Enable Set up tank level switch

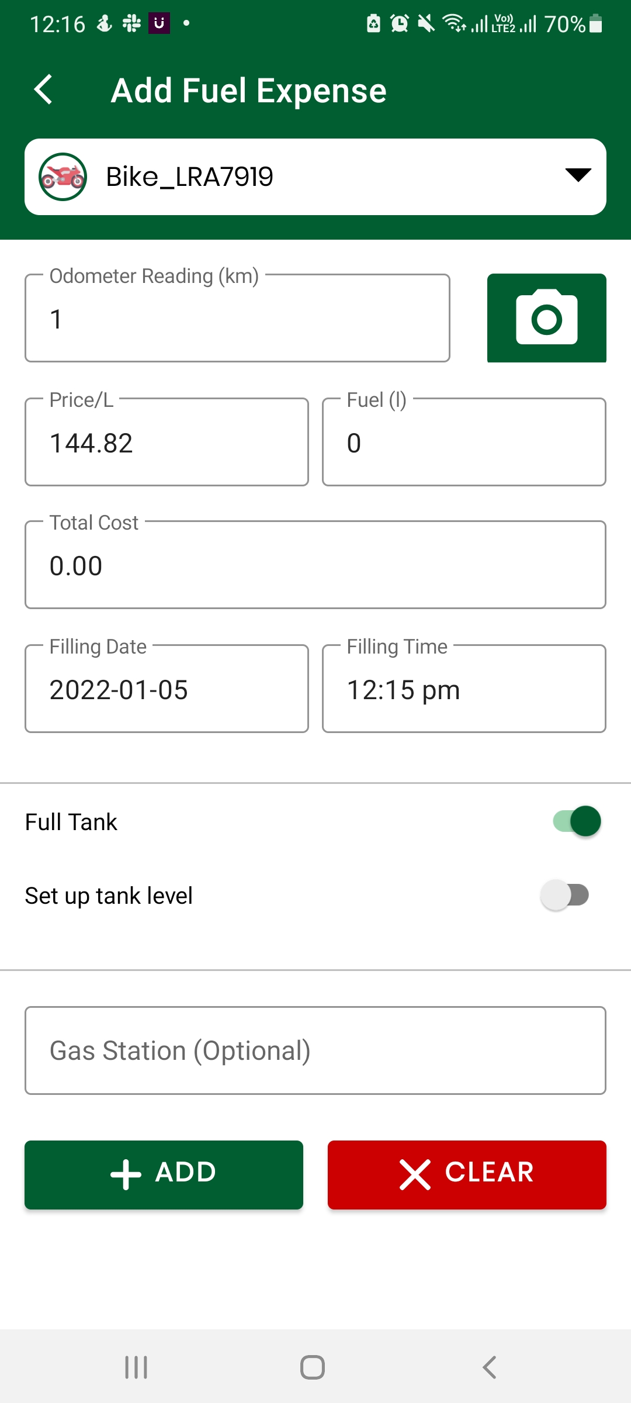coord(564,895)
